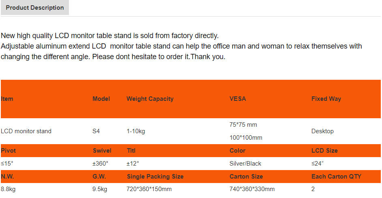Click the 75*75 mm VESA value
Screen dimensions: 382x198
click(243, 125)
